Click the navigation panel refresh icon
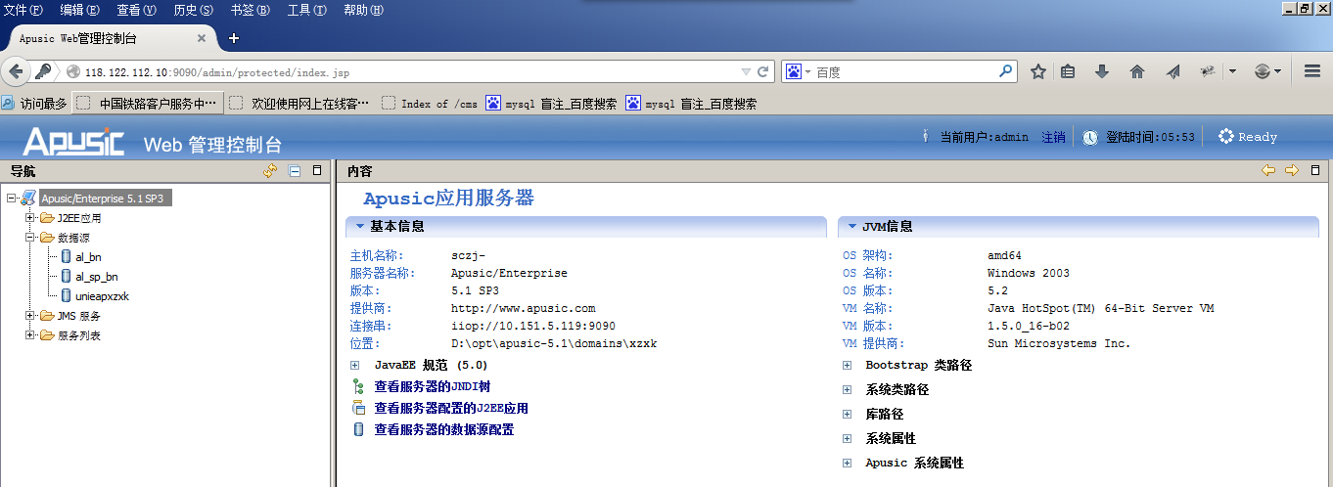Screen dimensions: 1333x487 coord(271,170)
